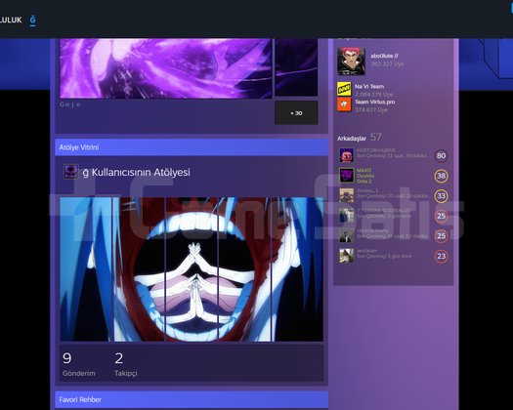Open the purple Gojo artwork thumbnail
The width and height of the screenshot is (513, 410).
coord(165,68)
